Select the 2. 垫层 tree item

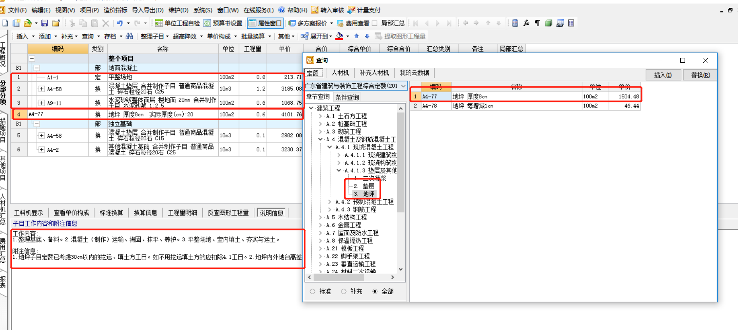coord(364,186)
